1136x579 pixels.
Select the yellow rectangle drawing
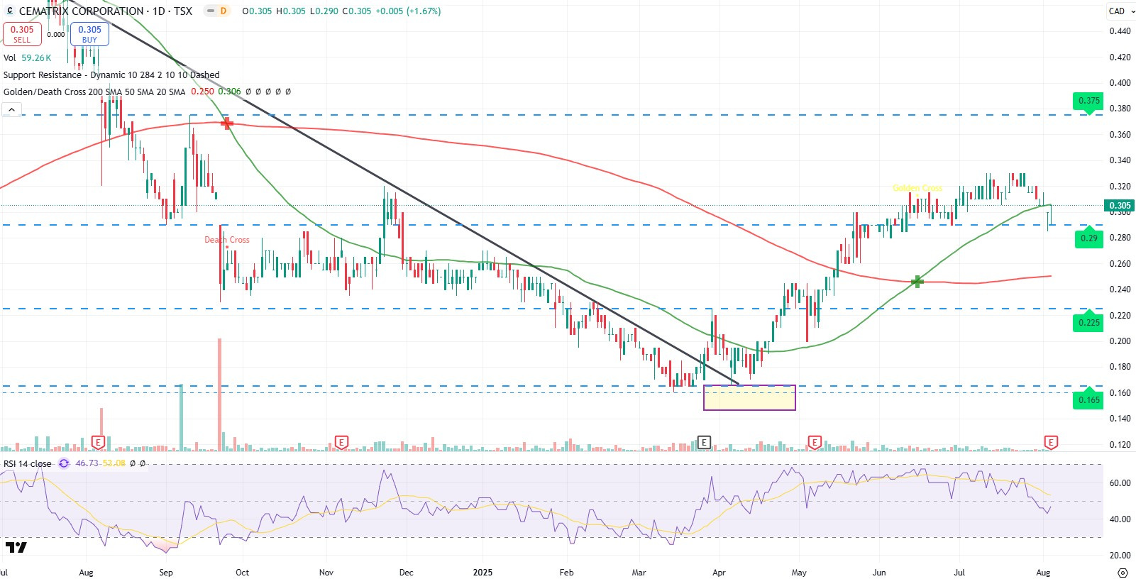point(749,397)
